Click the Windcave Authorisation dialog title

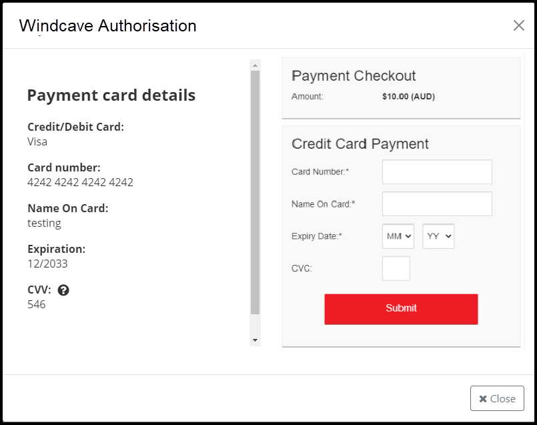[x=108, y=25]
